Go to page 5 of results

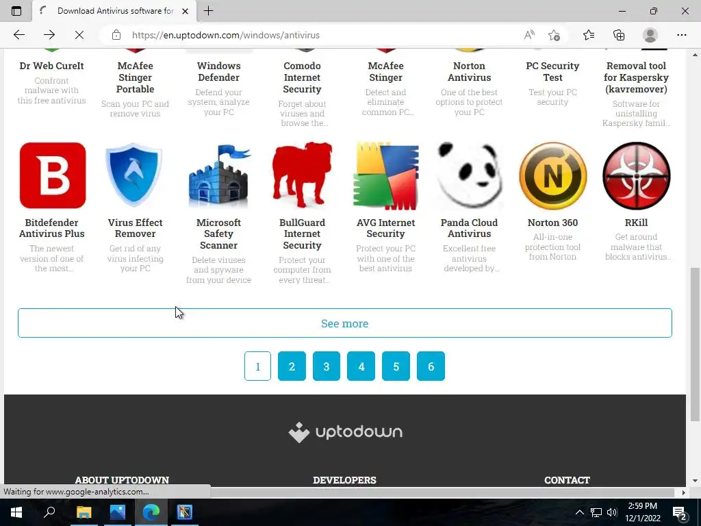pyautogui.click(x=396, y=366)
